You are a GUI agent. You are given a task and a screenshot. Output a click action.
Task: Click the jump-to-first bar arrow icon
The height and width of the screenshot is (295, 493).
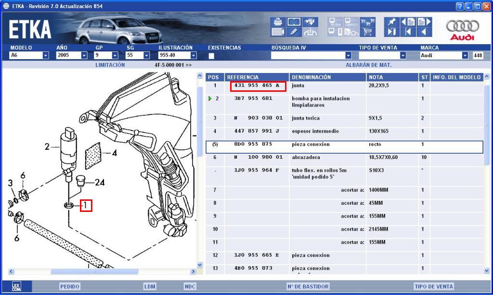pyautogui.click(x=408, y=32)
